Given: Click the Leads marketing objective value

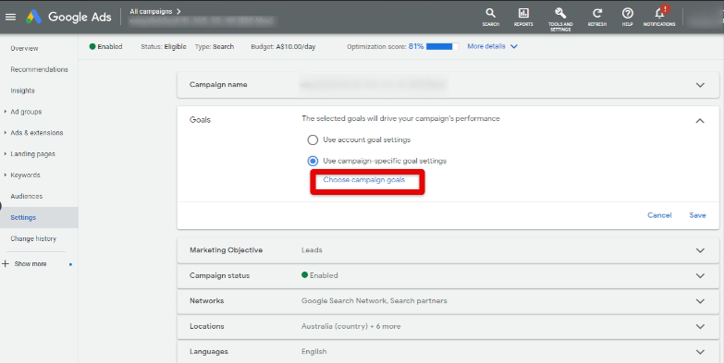Looking at the screenshot, I should click(312, 250).
